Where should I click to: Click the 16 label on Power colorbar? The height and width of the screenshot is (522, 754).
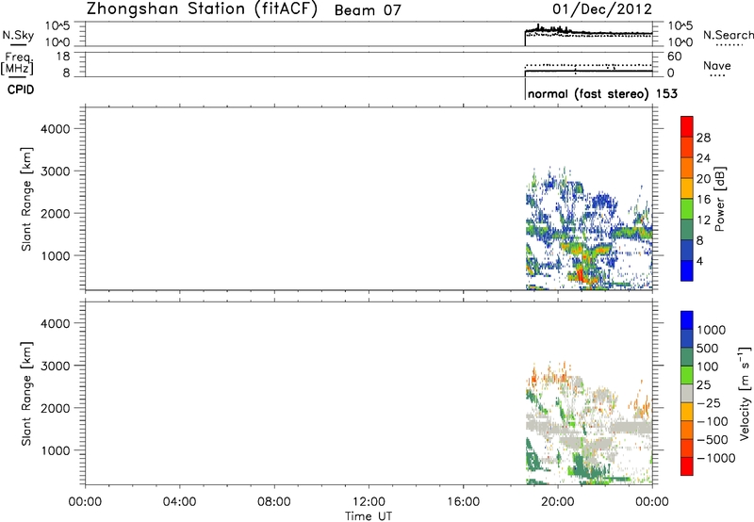pyautogui.click(x=703, y=200)
